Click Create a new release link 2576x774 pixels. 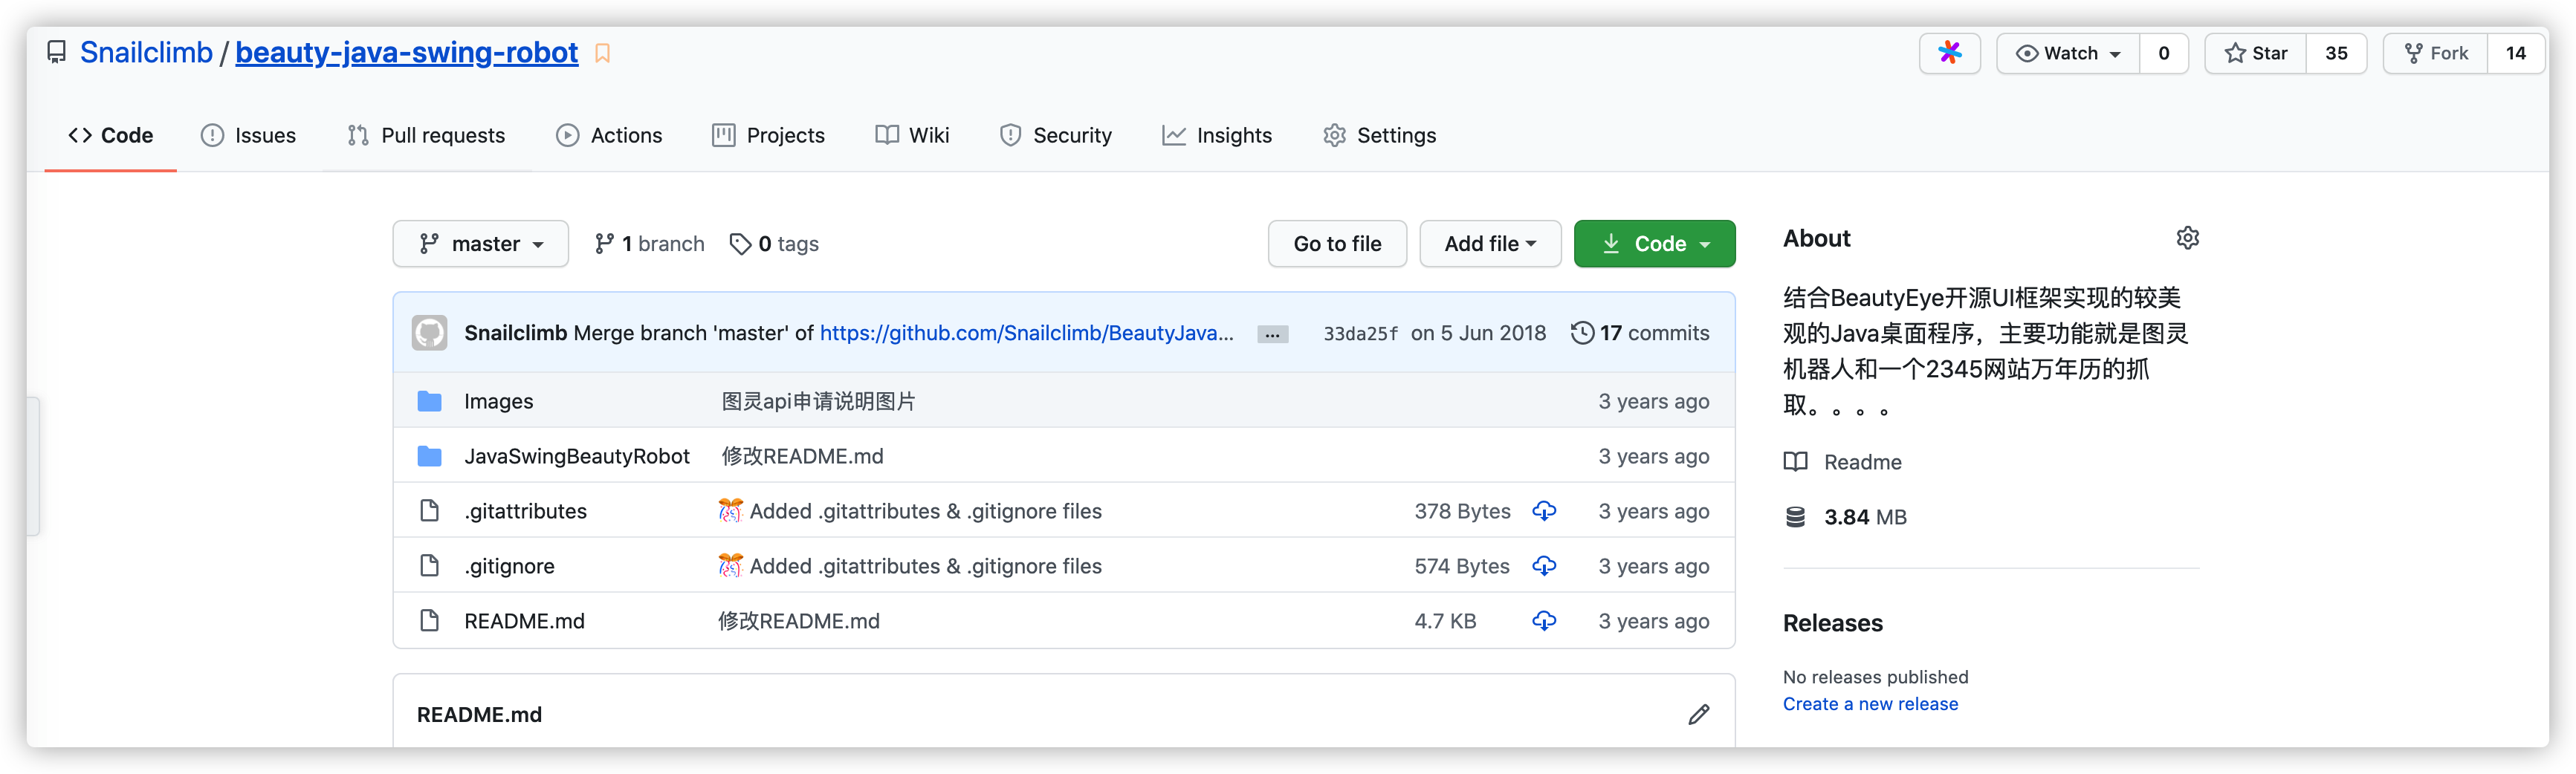tap(1870, 704)
